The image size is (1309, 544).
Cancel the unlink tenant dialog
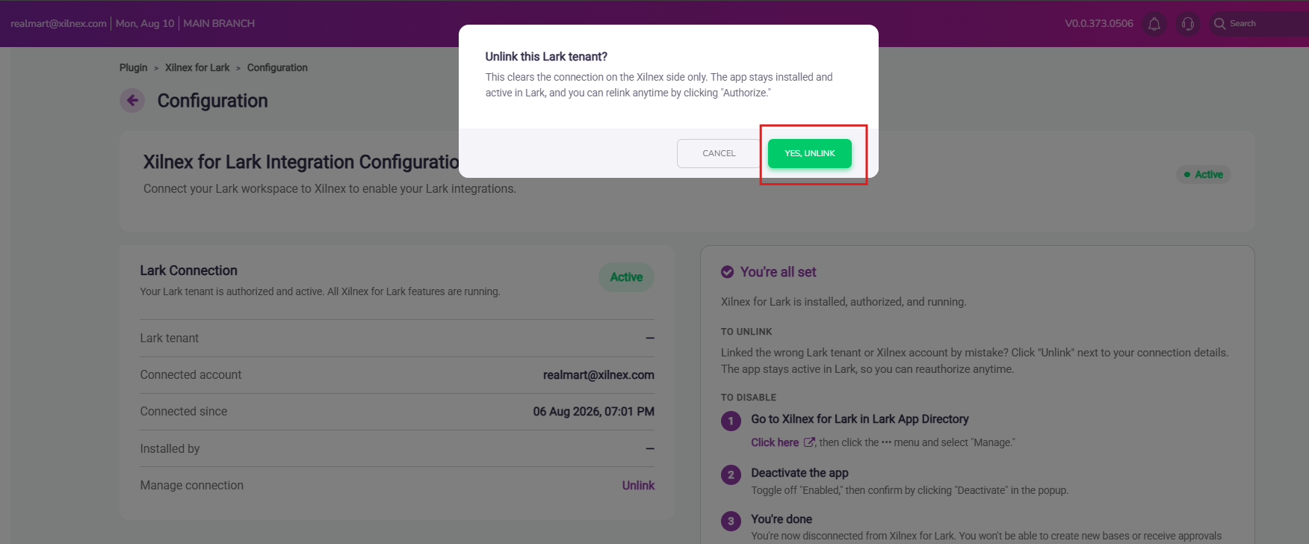click(719, 153)
